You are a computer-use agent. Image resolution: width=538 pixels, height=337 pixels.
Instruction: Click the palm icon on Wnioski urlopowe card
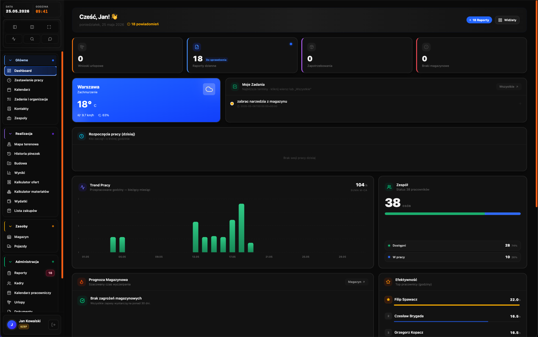pyautogui.click(x=82, y=47)
